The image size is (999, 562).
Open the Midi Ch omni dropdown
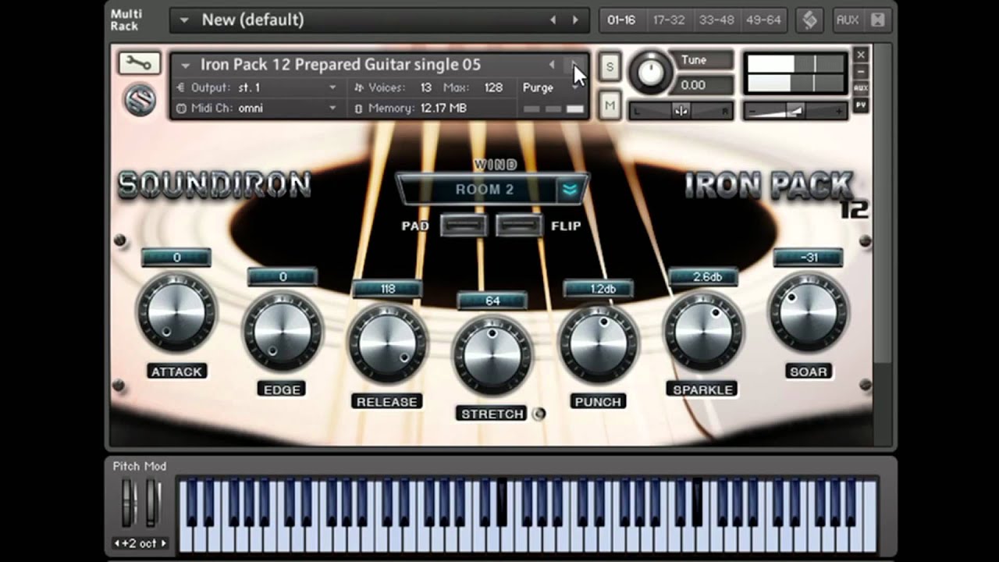(257, 108)
